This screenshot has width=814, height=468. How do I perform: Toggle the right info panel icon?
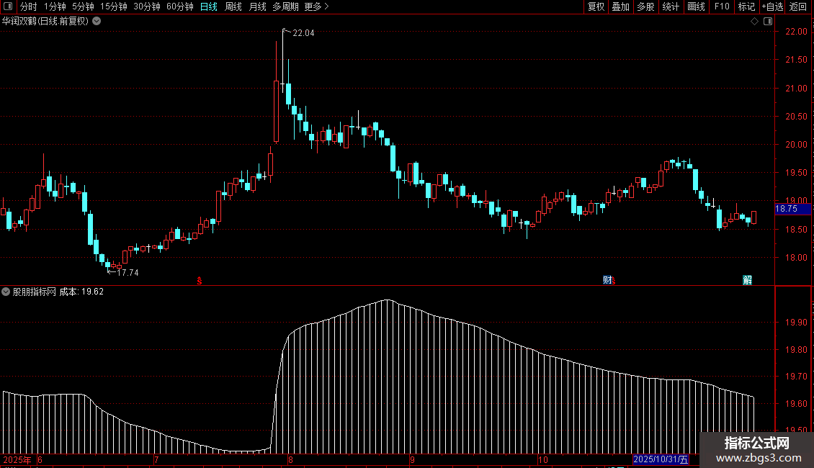(768, 22)
